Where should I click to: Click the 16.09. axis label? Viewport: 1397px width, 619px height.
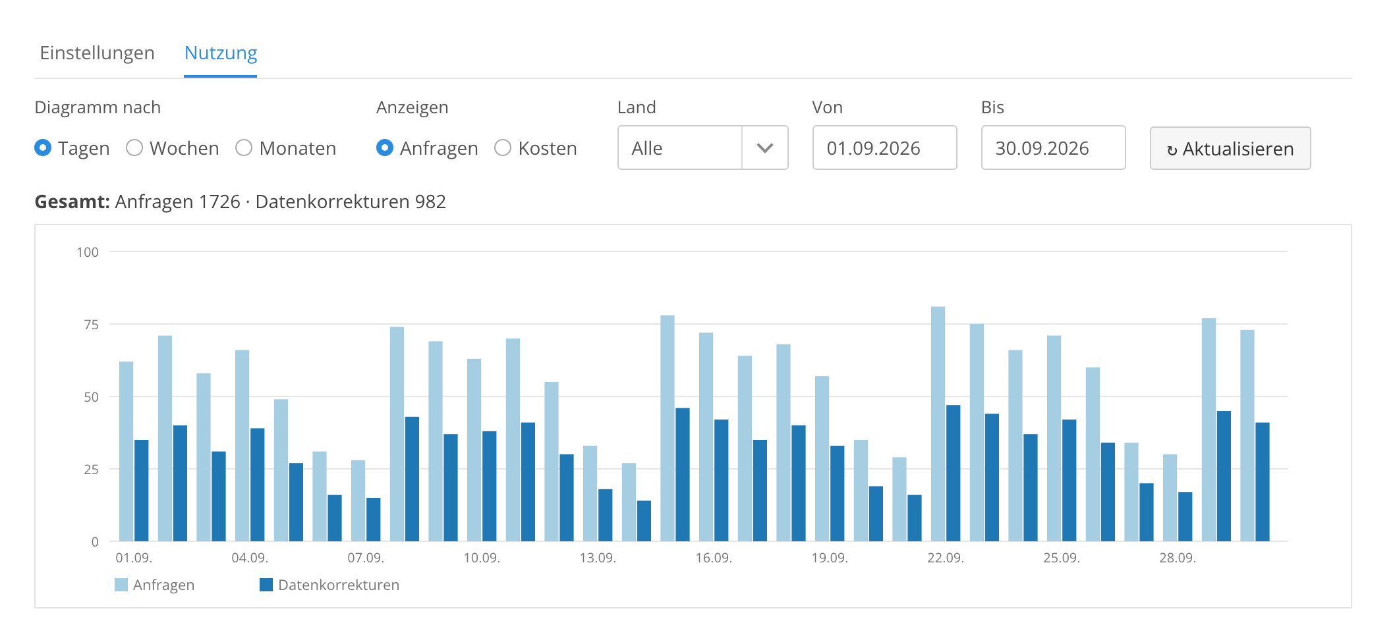(x=714, y=558)
